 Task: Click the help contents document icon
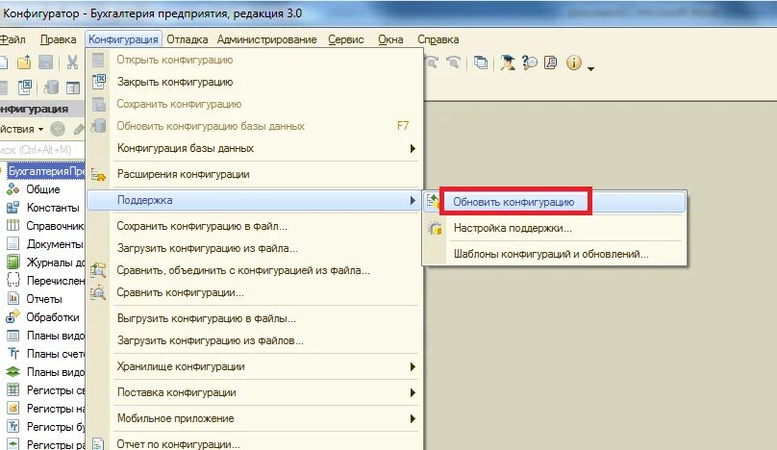(x=551, y=62)
